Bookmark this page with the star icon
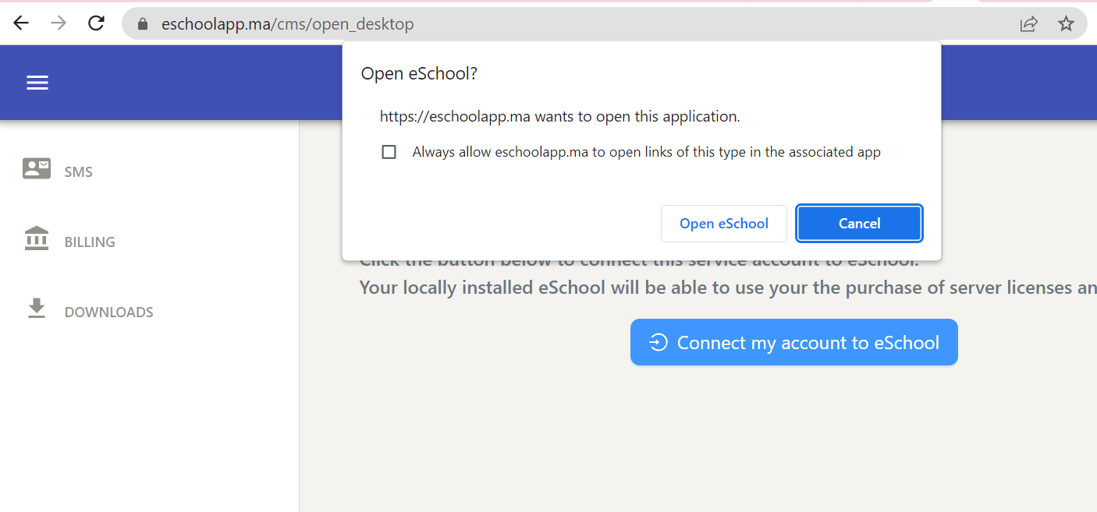The height and width of the screenshot is (512, 1097). 1066,24
